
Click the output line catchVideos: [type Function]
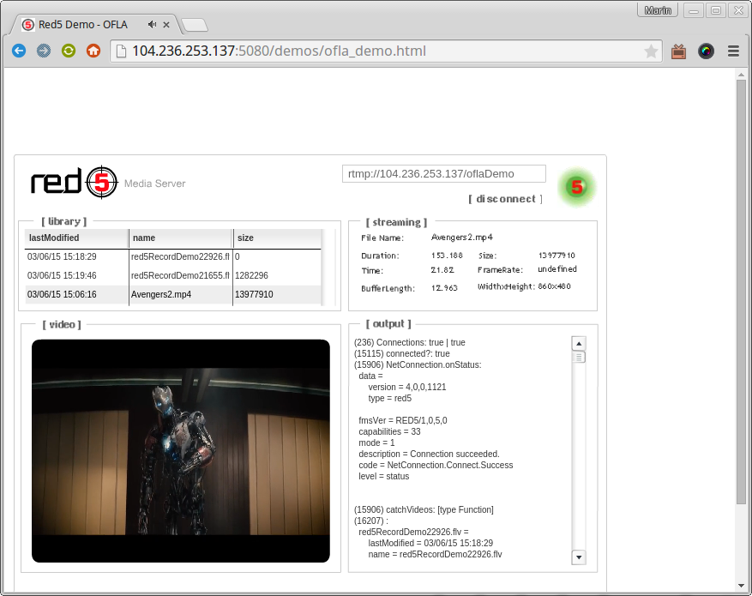pyautogui.click(x=424, y=509)
